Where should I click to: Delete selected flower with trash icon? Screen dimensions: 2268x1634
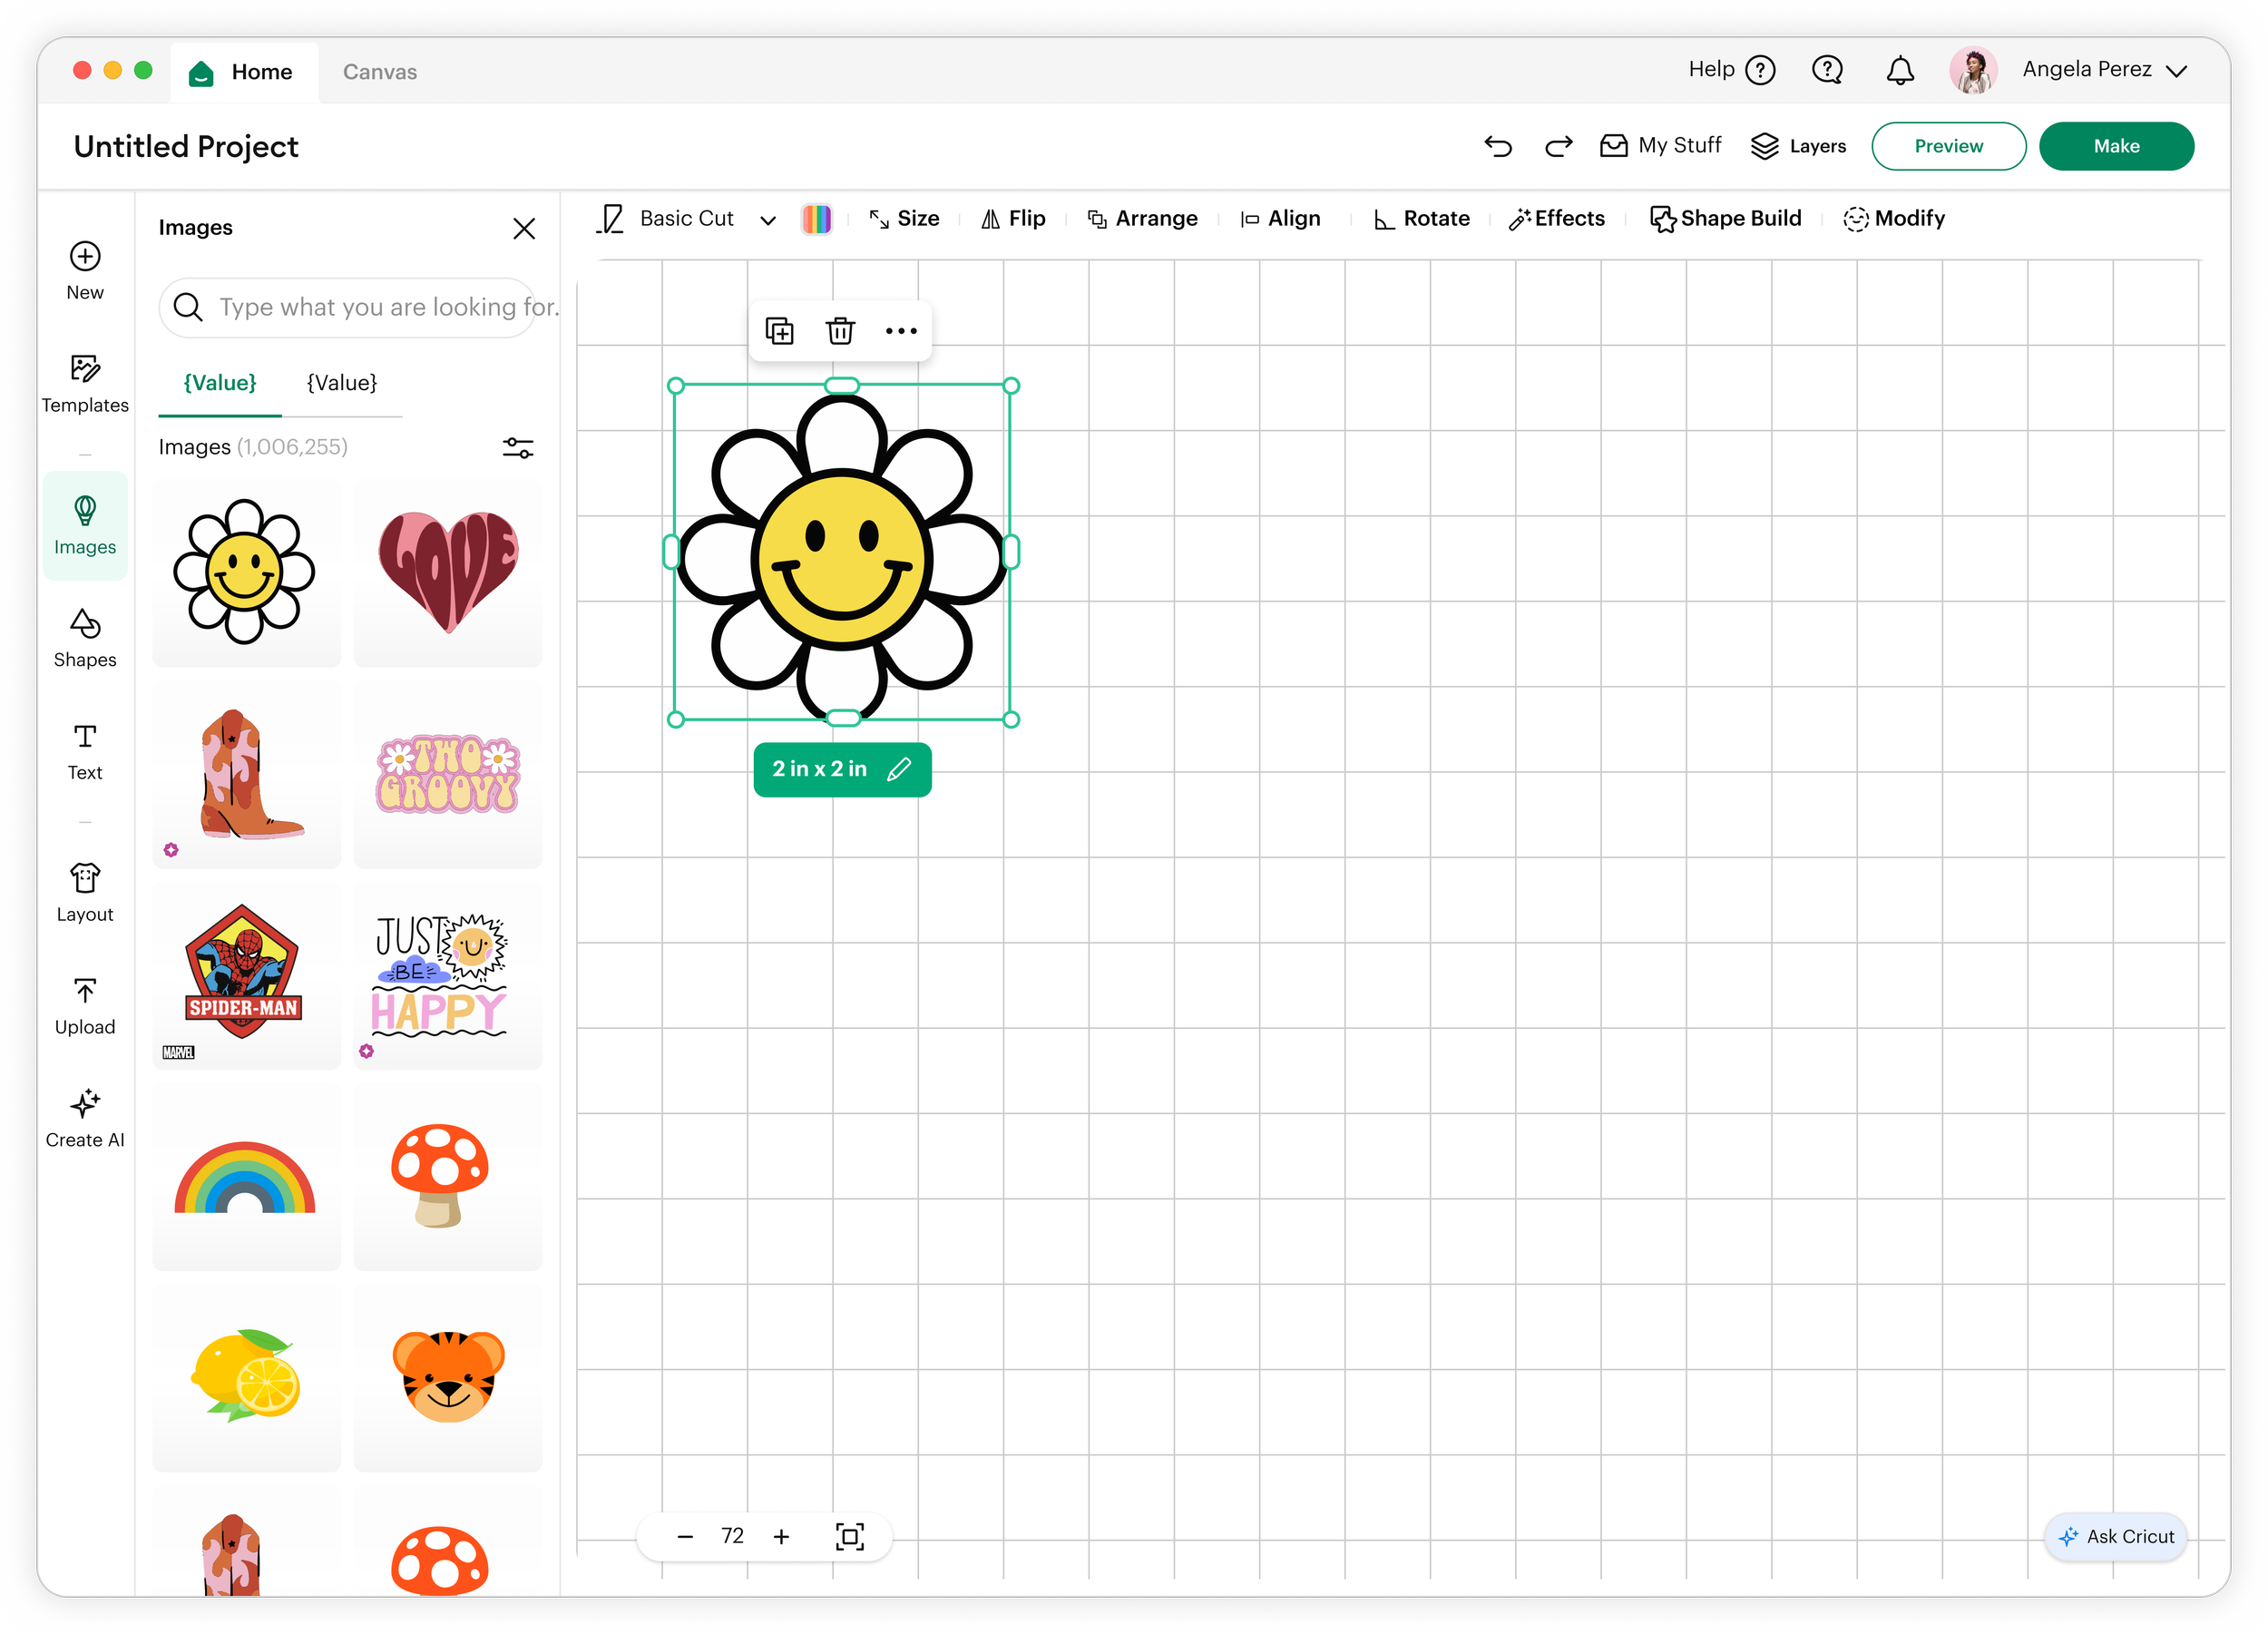click(840, 331)
